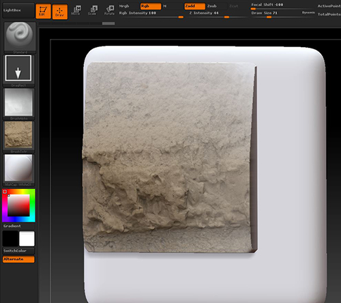The image size is (341, 303).
Task: Toggle Dynamic draw size
Action: 308,12
